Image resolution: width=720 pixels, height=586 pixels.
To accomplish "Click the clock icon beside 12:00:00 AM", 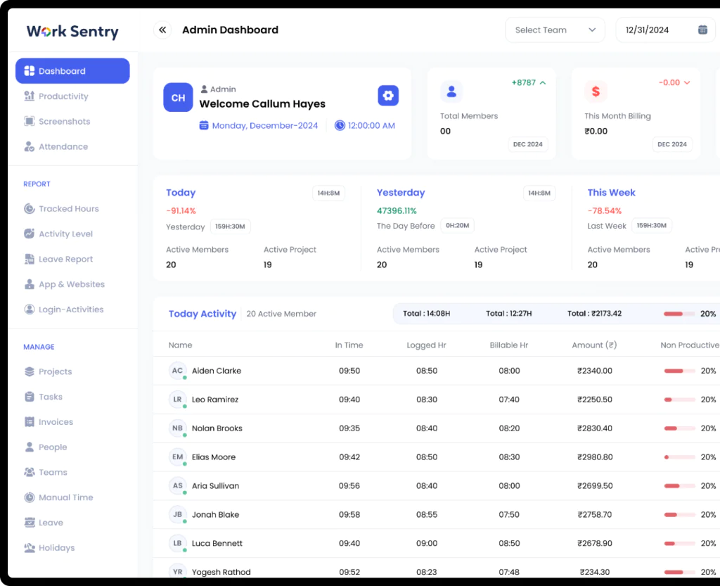I will 340,126.
